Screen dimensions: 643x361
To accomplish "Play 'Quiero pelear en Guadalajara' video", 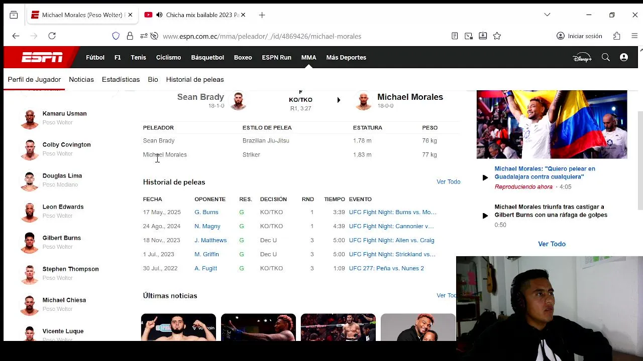I will point(485,177).
